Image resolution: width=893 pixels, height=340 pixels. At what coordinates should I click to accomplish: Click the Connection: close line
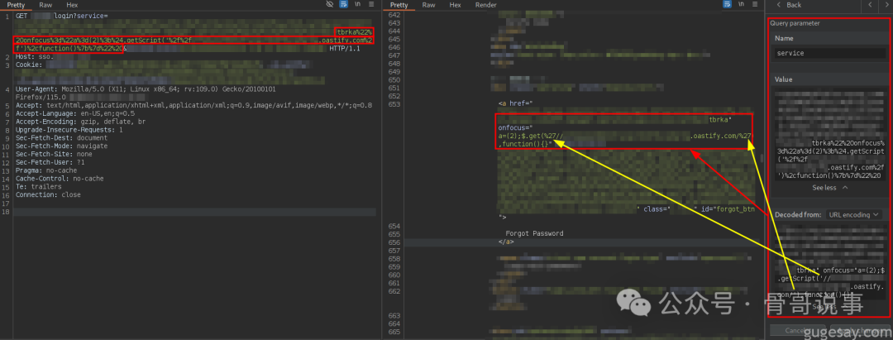(x=48, y=194)
